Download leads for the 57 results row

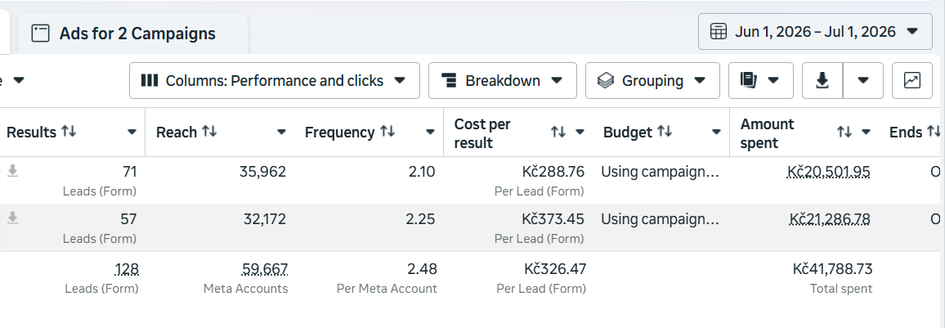tap(12, 218)
